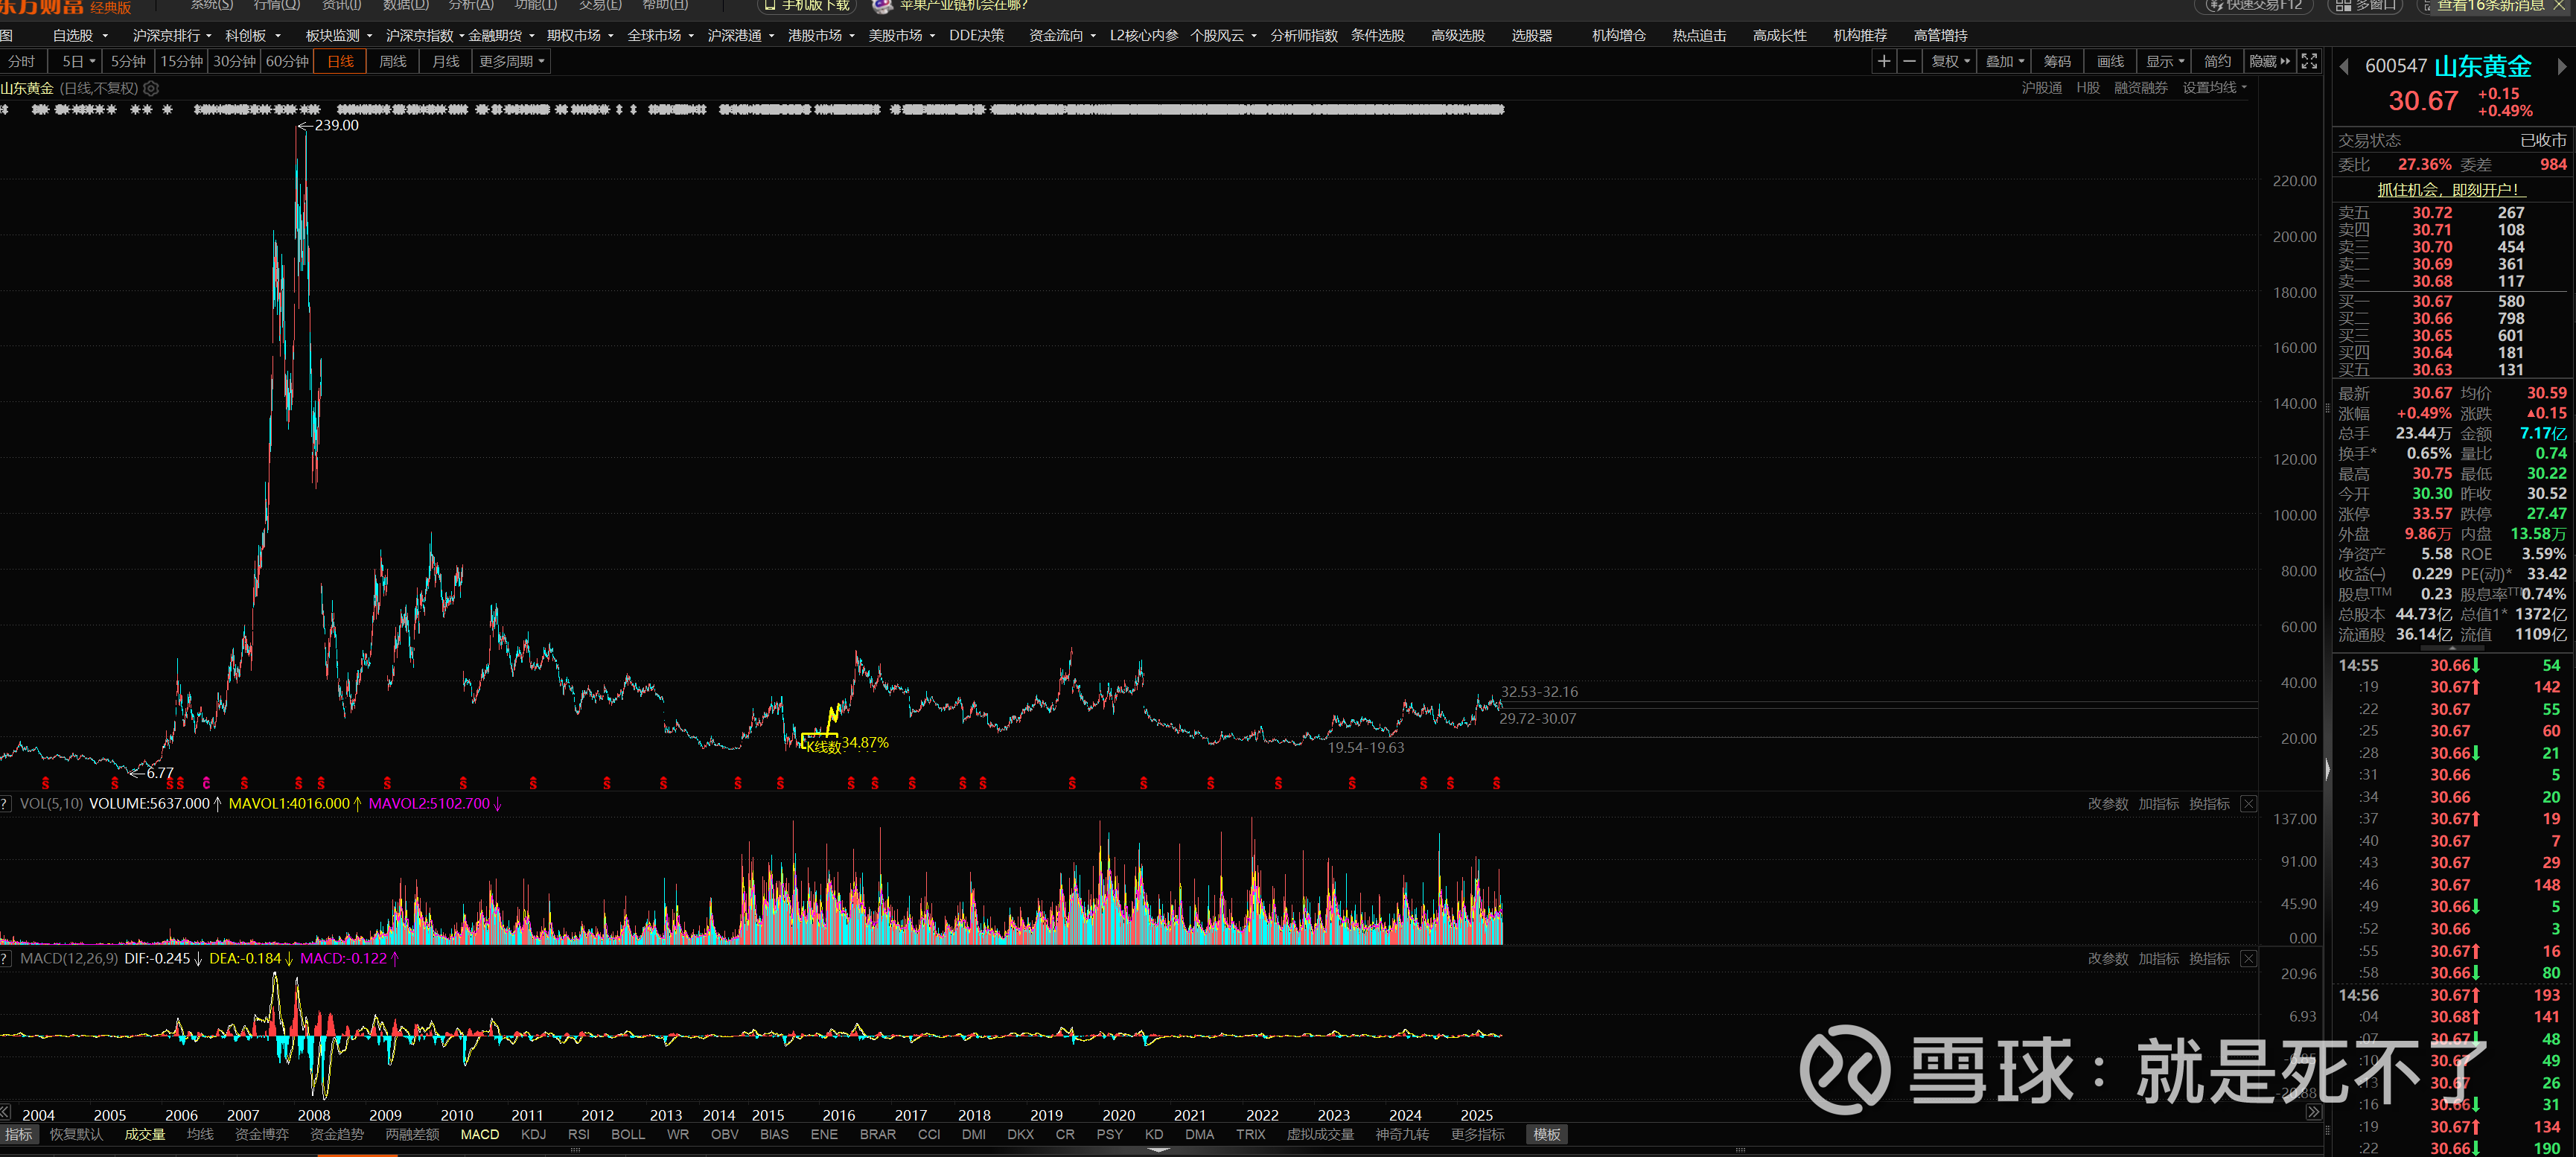Select the 周线 weekly period

[x=393, y=62]
